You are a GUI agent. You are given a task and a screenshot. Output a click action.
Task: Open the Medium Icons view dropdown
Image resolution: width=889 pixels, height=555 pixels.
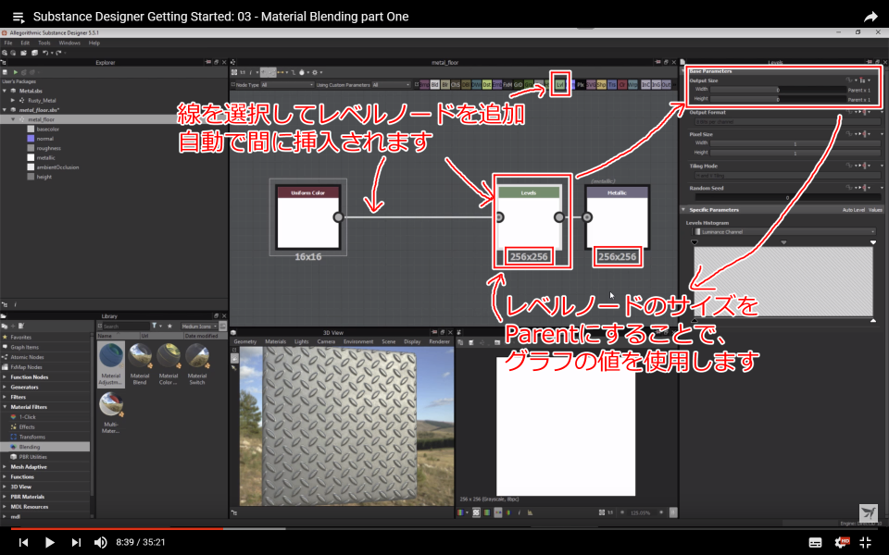tap(199, 327)
